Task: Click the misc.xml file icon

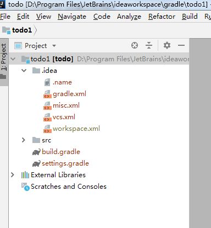Action: [x=47, y=105]
